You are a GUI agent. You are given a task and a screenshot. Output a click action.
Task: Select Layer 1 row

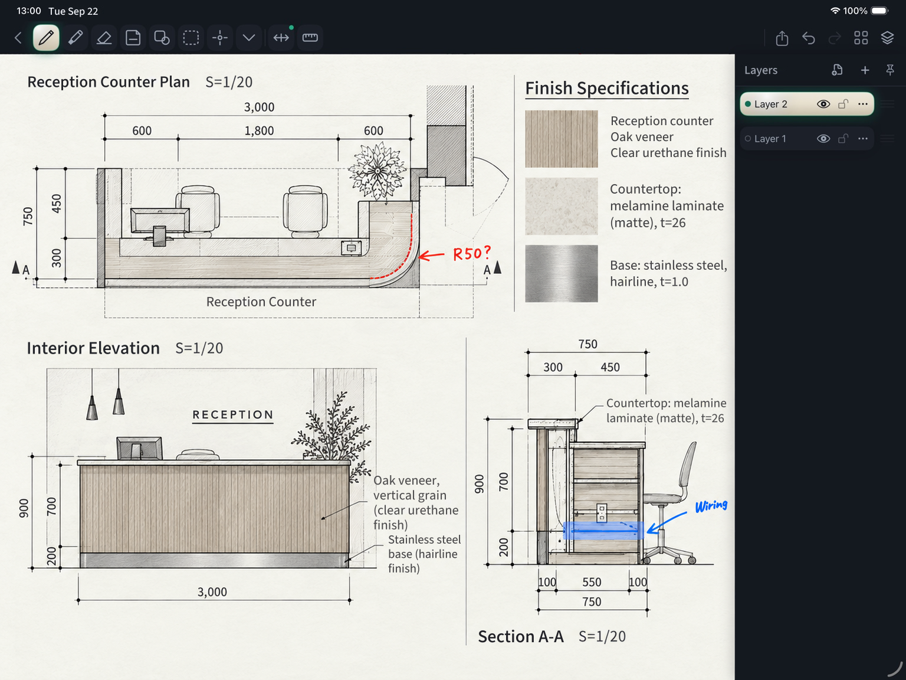pyautogui.click(x=807, y=139)
